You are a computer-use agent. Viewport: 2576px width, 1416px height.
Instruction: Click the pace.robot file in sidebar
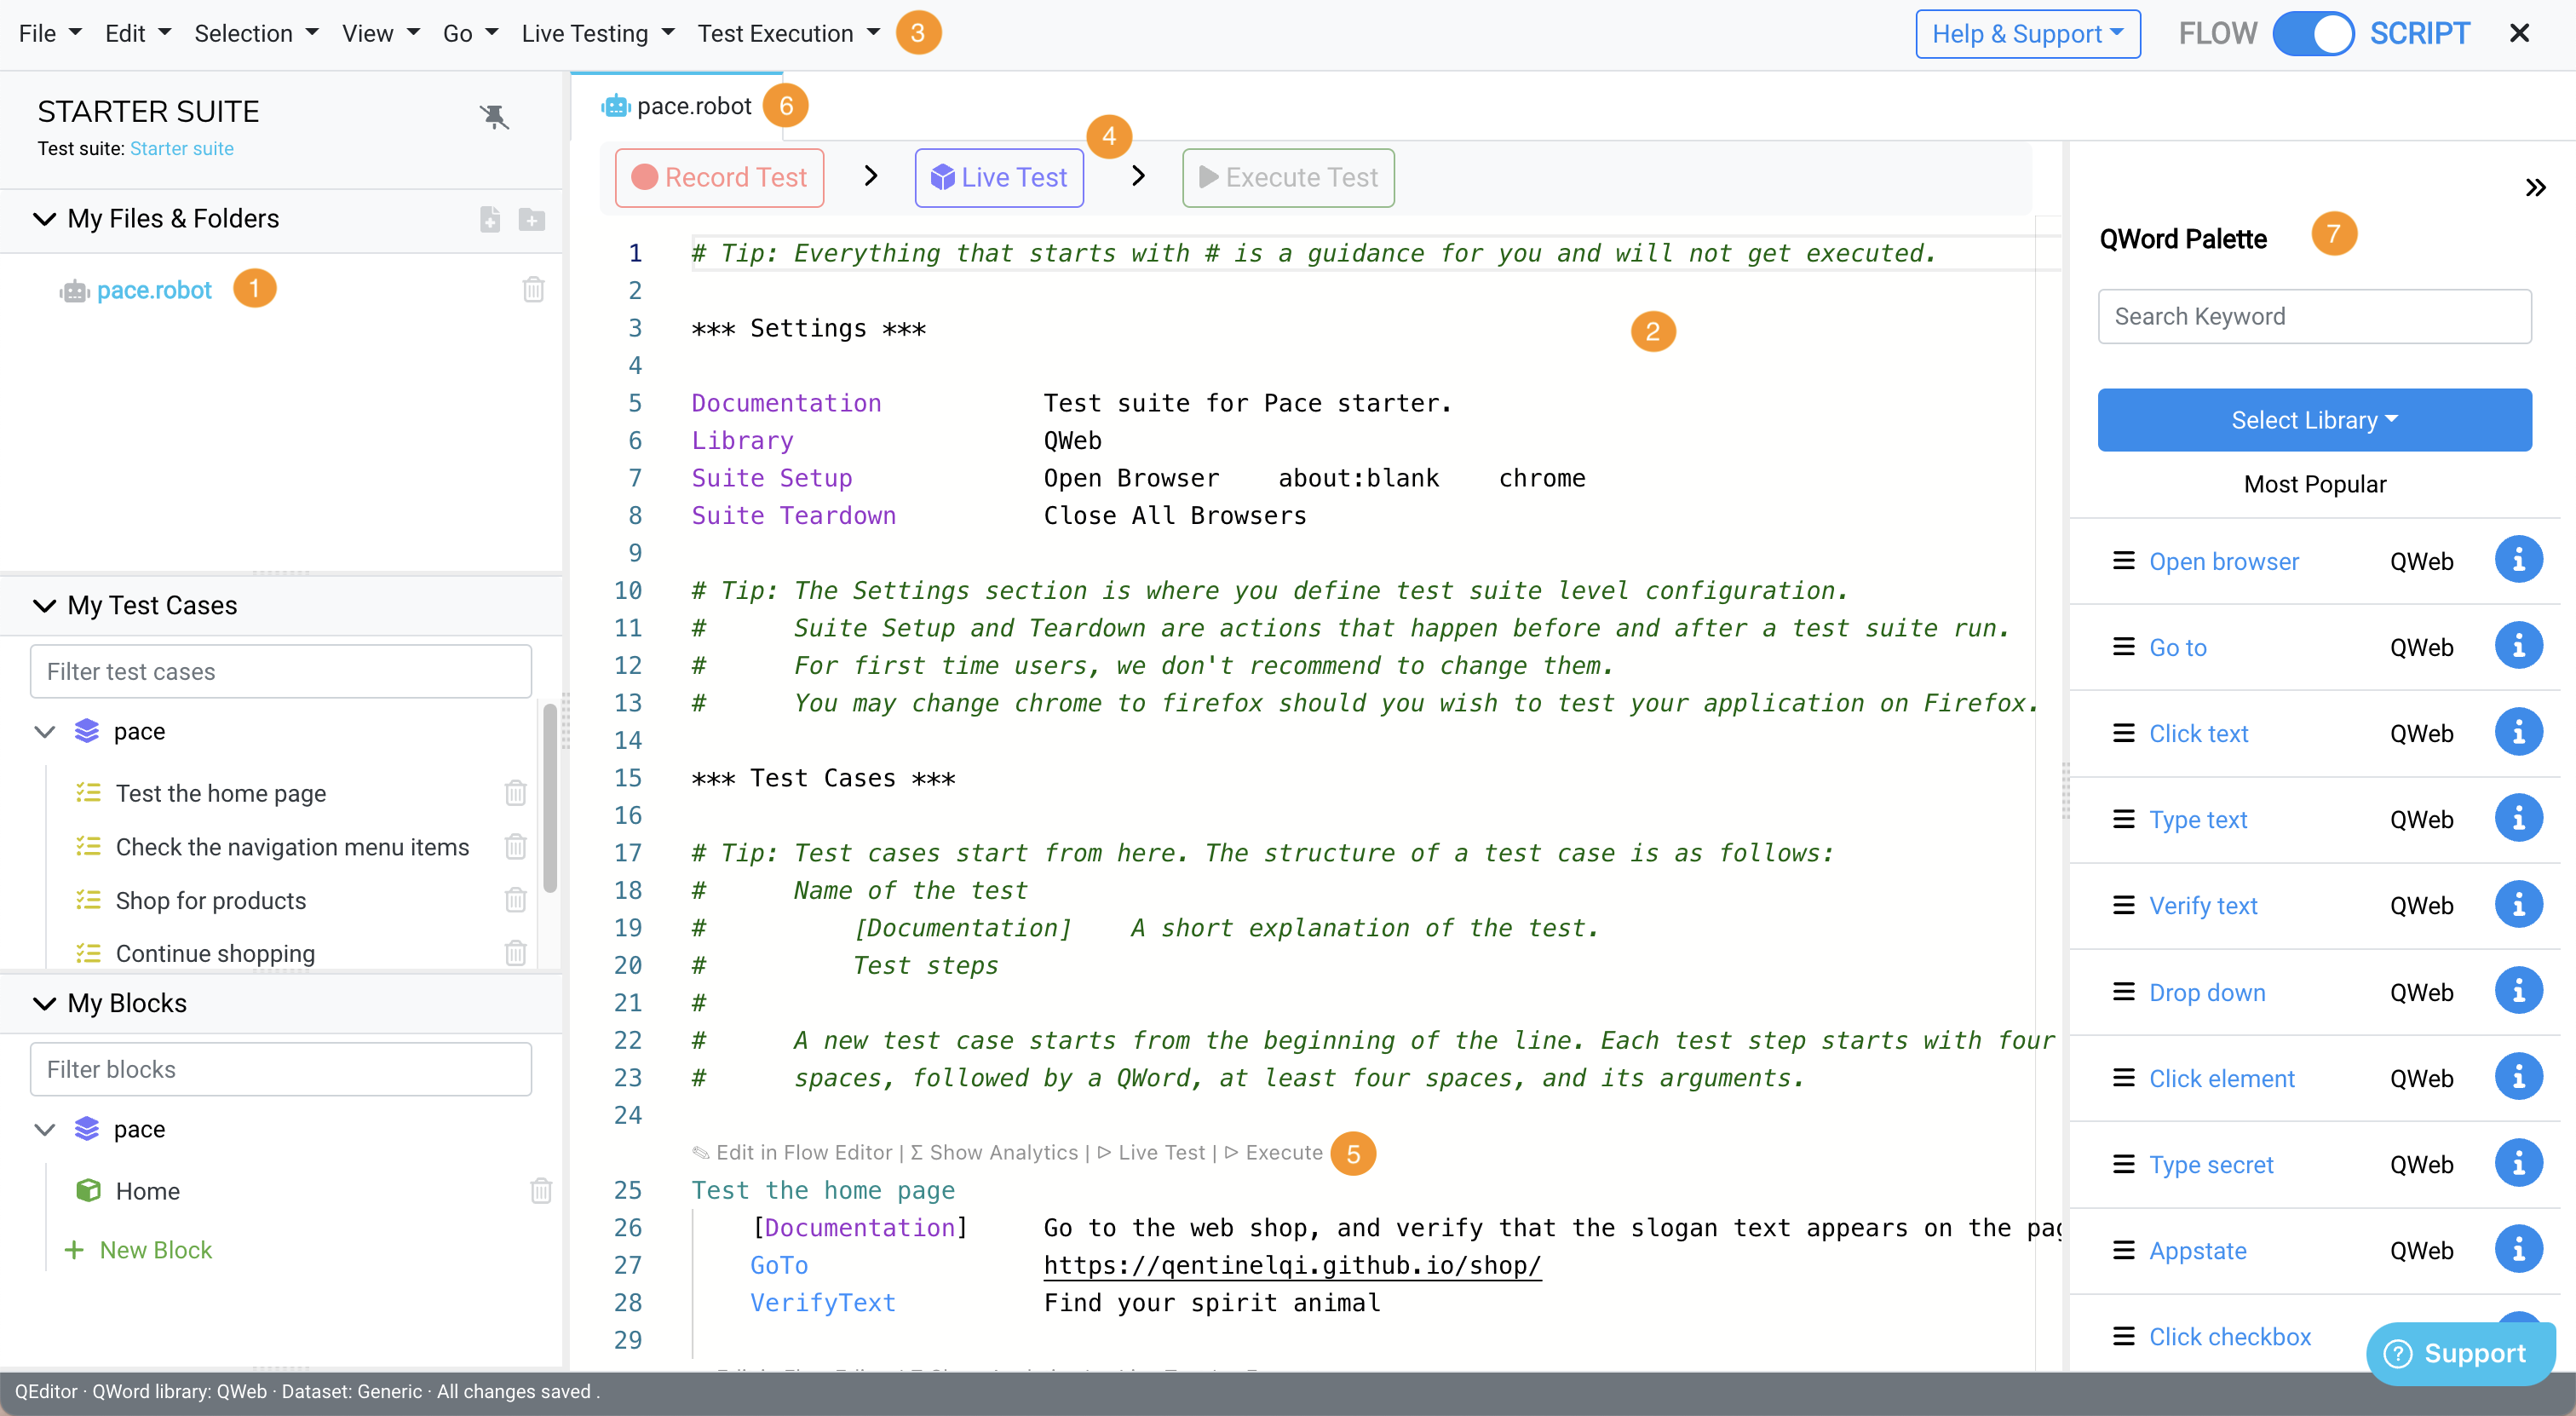tap(155, 290)
